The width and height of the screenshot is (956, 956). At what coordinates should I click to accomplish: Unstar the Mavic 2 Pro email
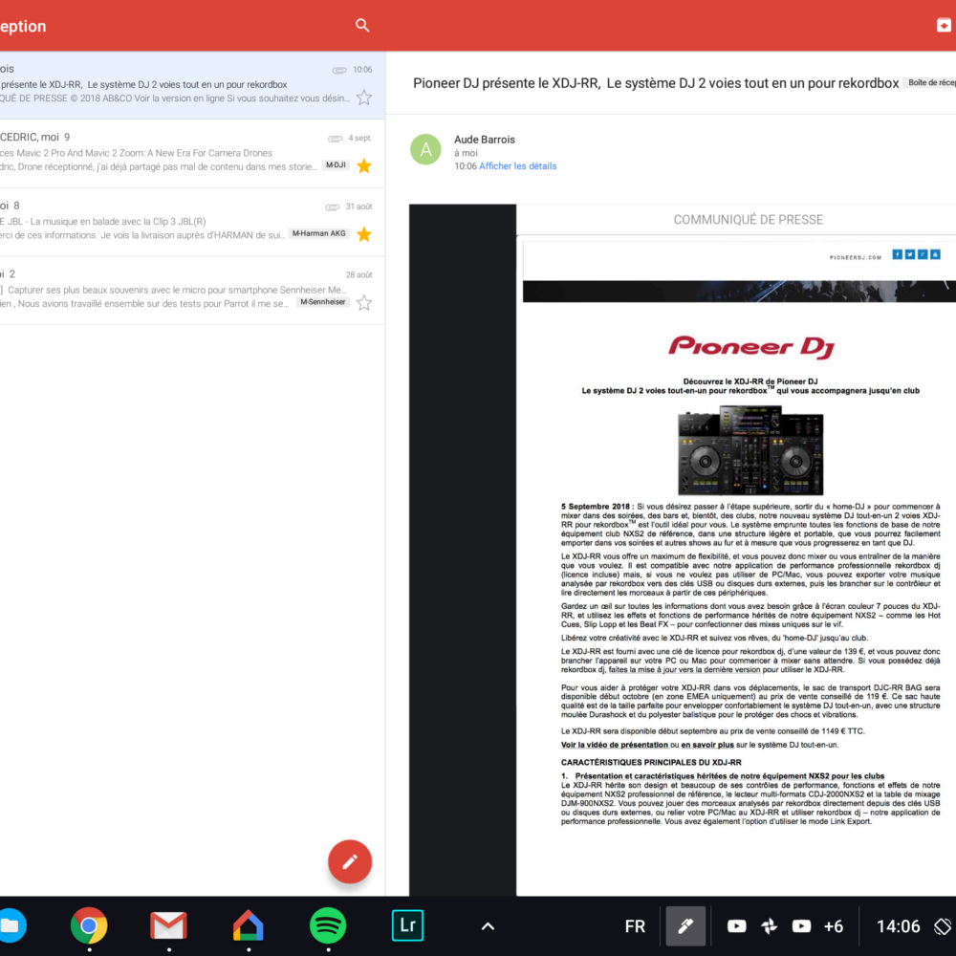coord(364,165)
